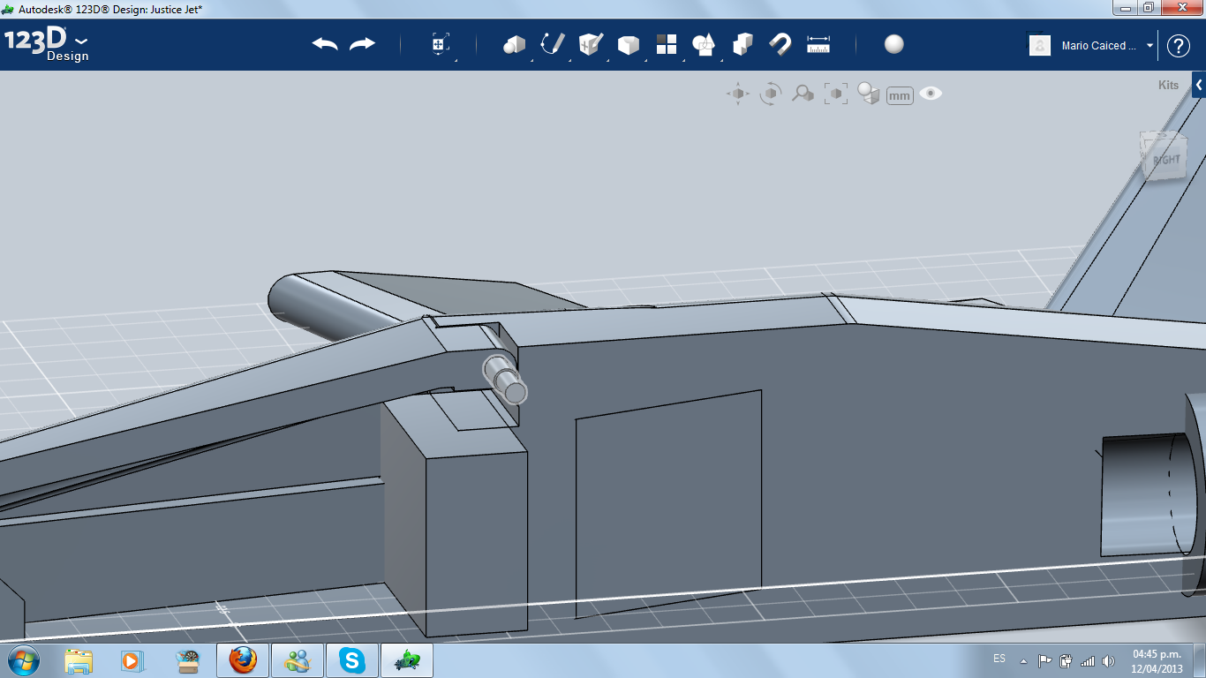Open the Windows Start menu
The height and width of the screenshot is (678, 1206).
22,660
